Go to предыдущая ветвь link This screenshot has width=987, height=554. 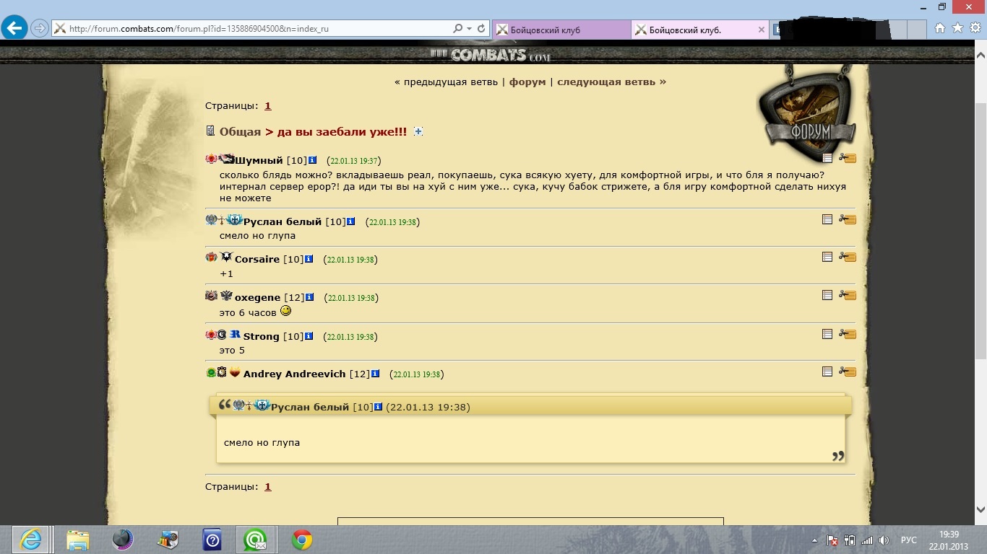[451, 82]
